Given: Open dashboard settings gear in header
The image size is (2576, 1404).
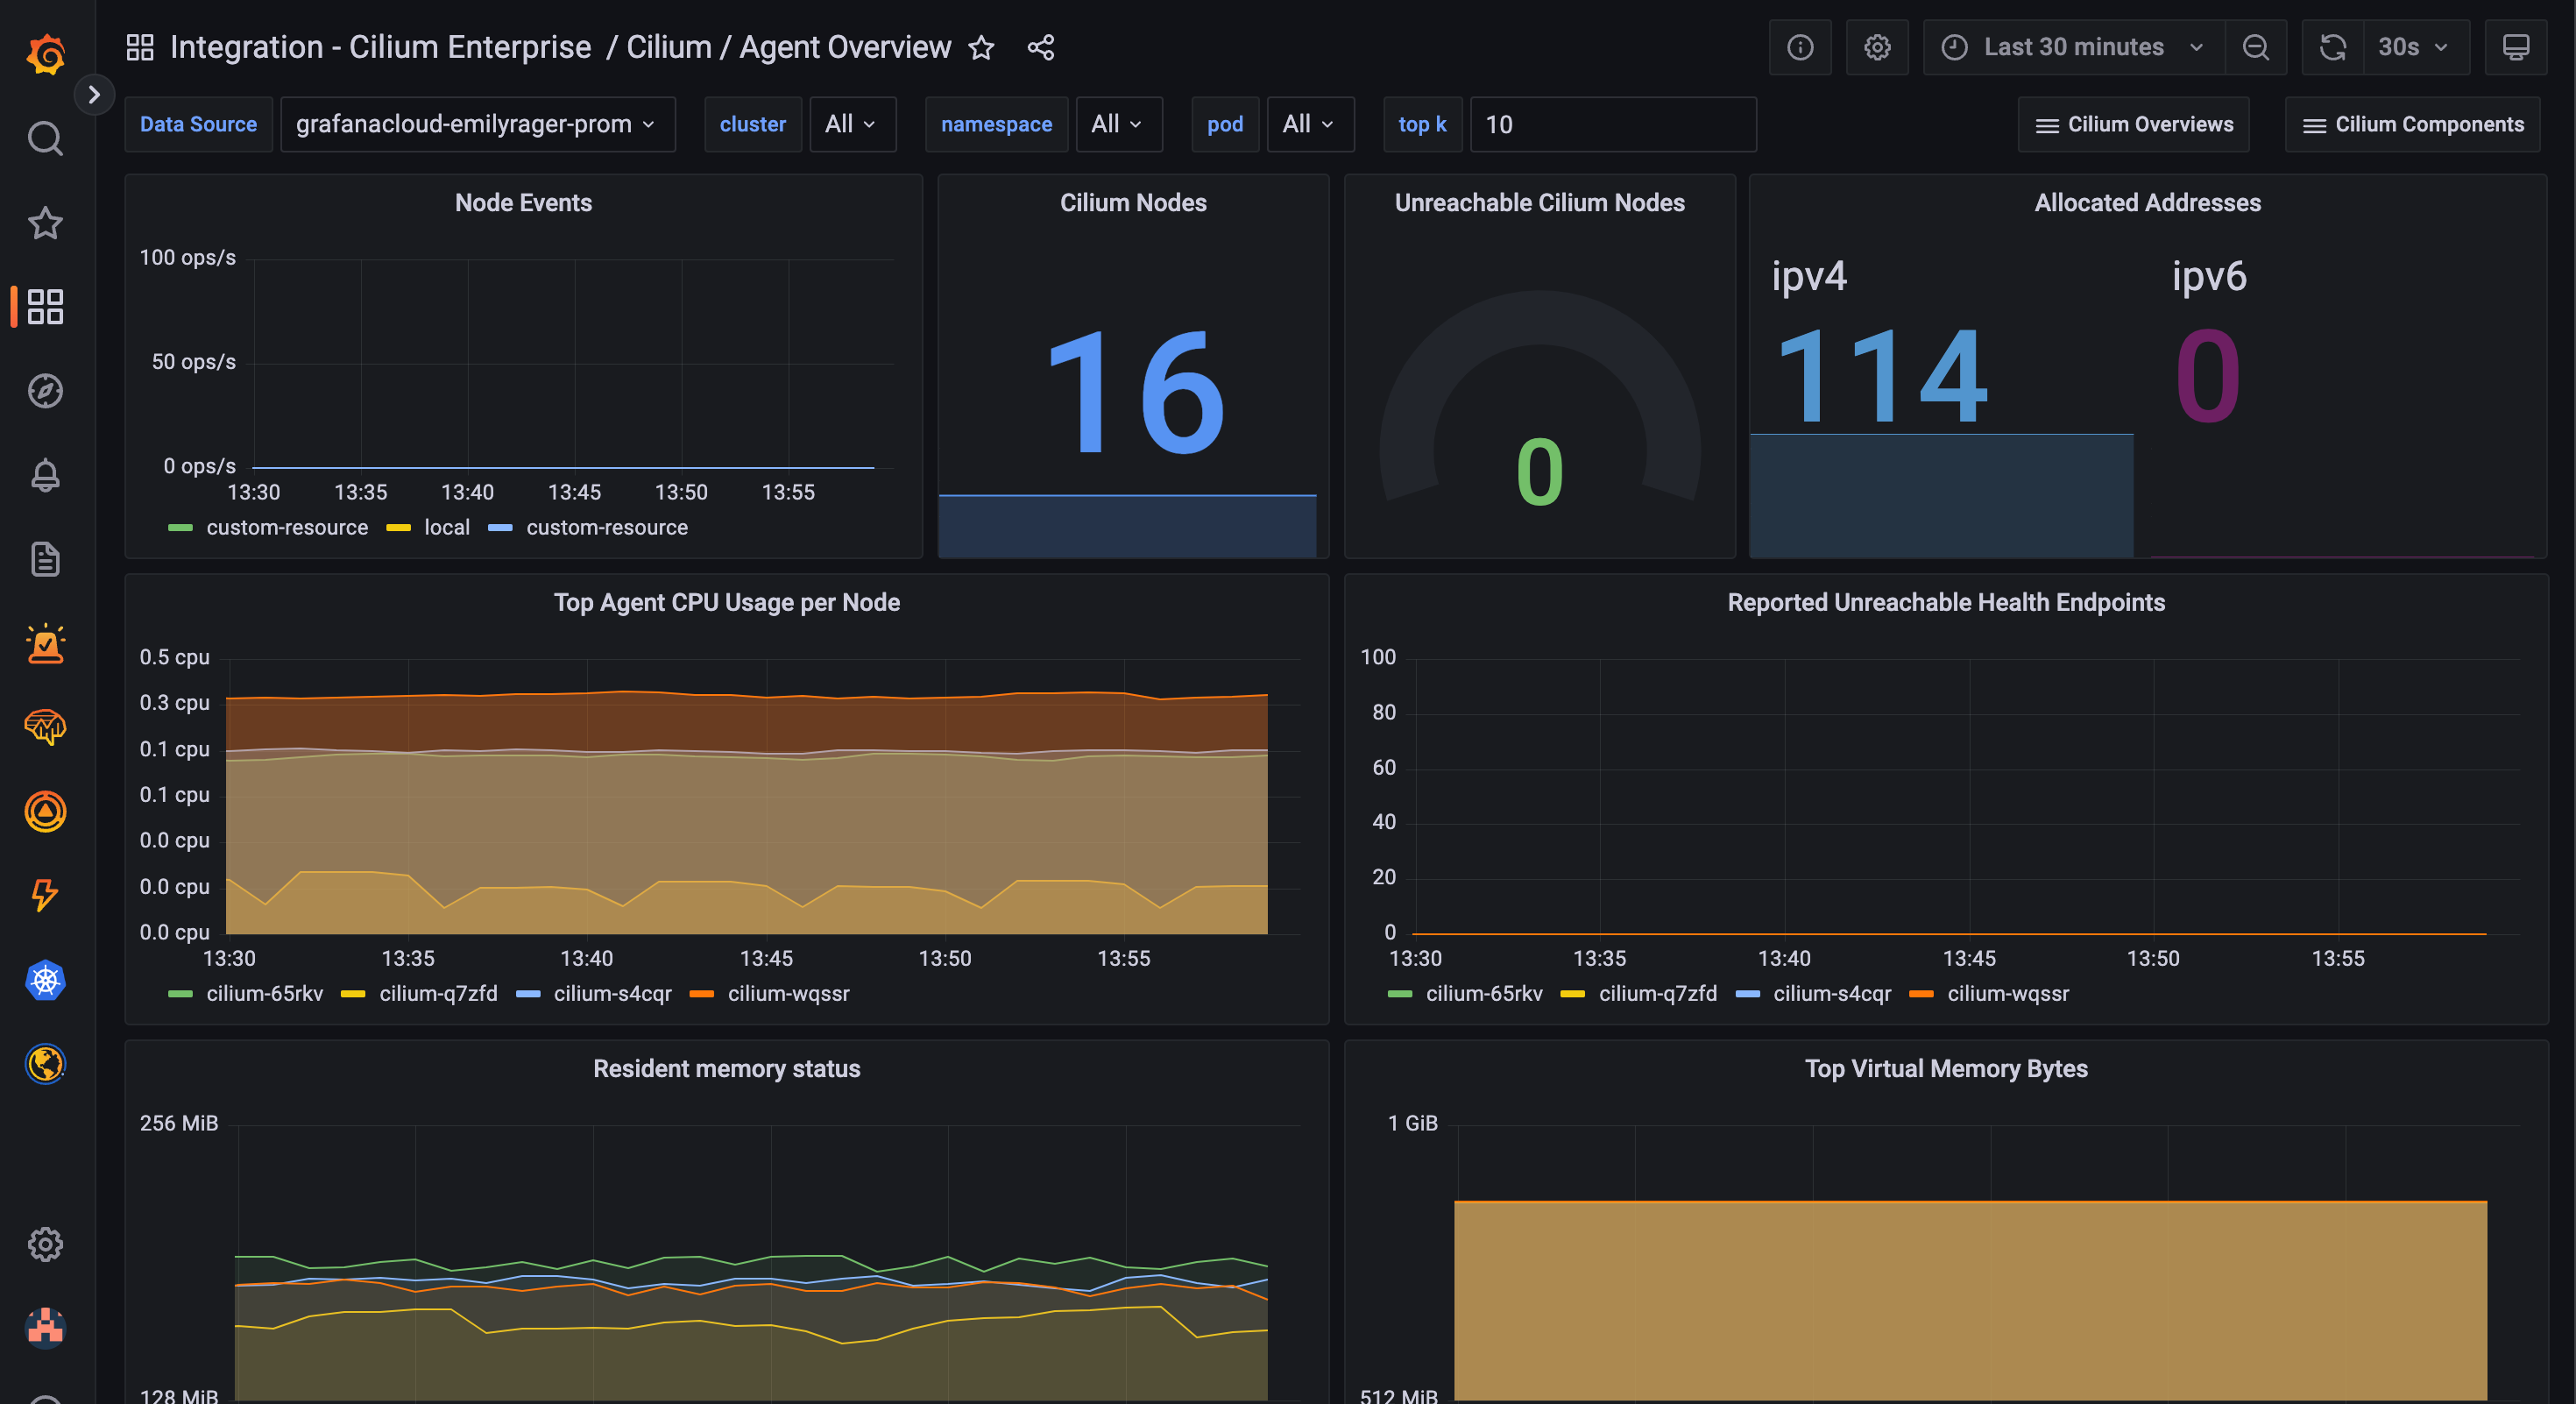Looking at the screenshot, I should tap(1876, 47).
